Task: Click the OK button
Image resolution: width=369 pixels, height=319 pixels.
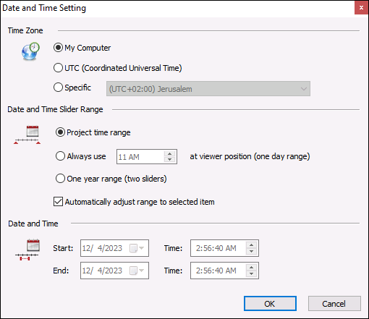Action: pos(270,304)
